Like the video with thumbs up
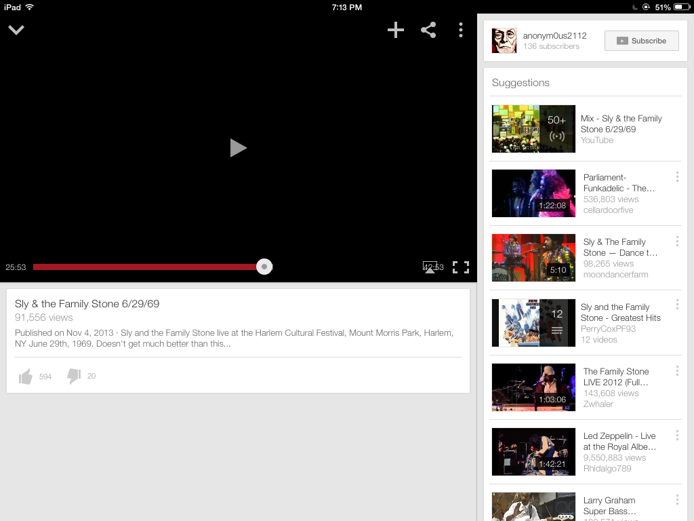 click(26, 377)
